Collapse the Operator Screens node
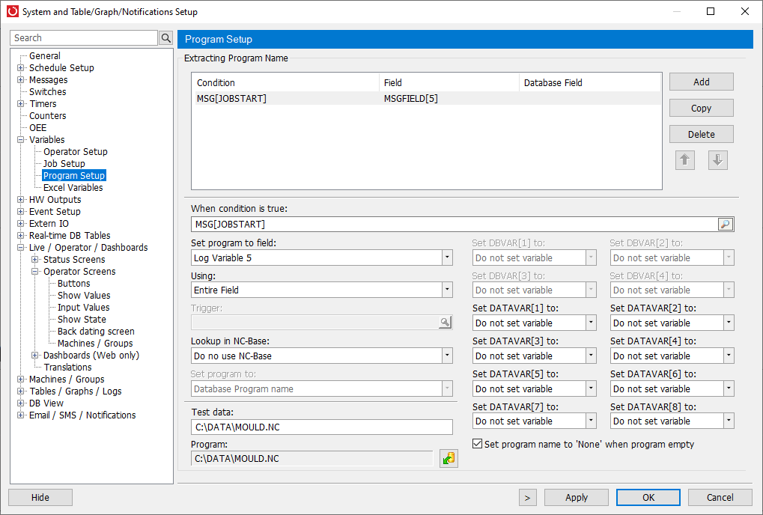This screenshot has height=515, width=763. (34, 272)
